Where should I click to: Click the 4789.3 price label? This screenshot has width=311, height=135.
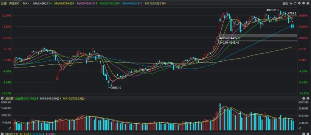(292, 13)
